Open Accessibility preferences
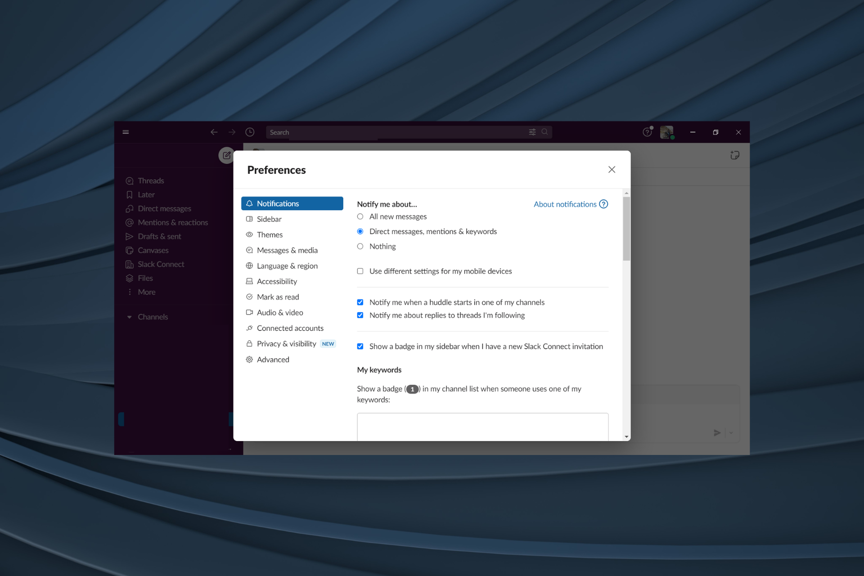Viewport: 864px width, 576px height. (292, 281)
